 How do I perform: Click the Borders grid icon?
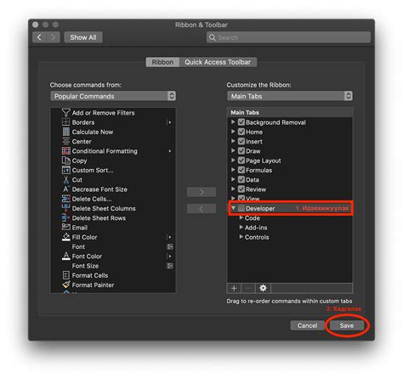click(65, 122)
